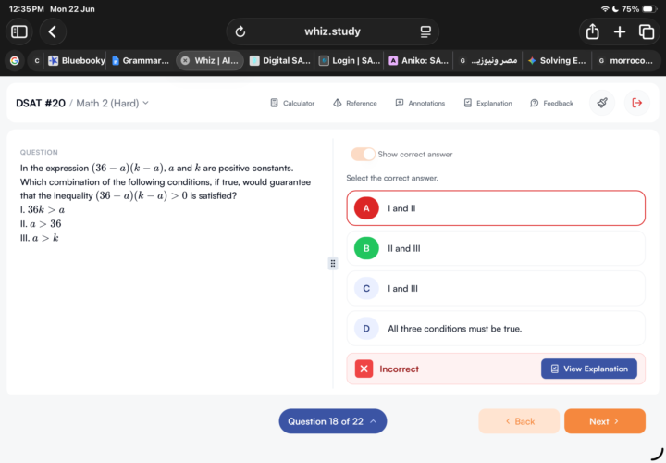The width and height of the screenshot is (666, 463).
Task: Click condition text 'I. 36k > a'
Action: click(x=43, y=210)
